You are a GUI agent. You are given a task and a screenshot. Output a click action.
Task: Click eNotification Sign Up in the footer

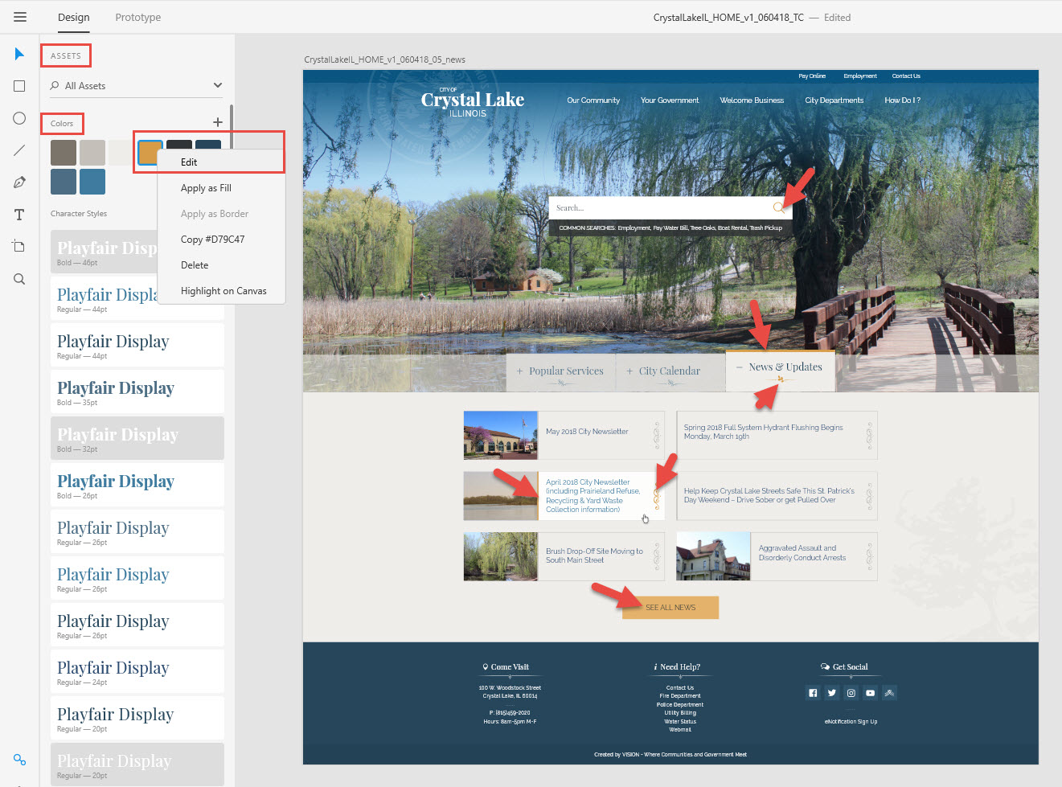[851, 722]
